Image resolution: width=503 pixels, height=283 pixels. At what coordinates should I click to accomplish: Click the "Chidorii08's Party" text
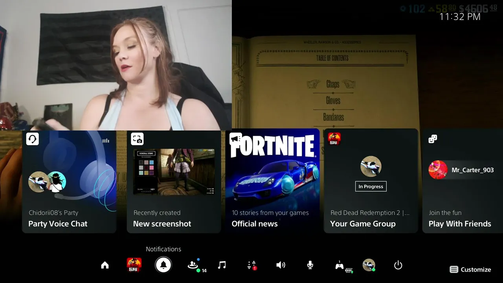[x=53, y=213]
